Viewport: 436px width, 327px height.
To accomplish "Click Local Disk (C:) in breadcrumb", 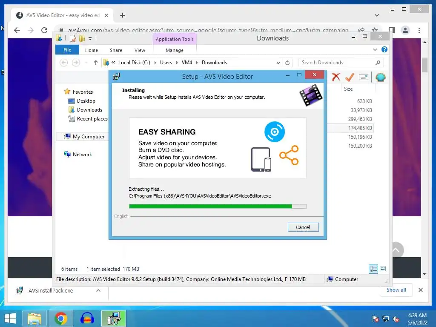I will point(134,63).
